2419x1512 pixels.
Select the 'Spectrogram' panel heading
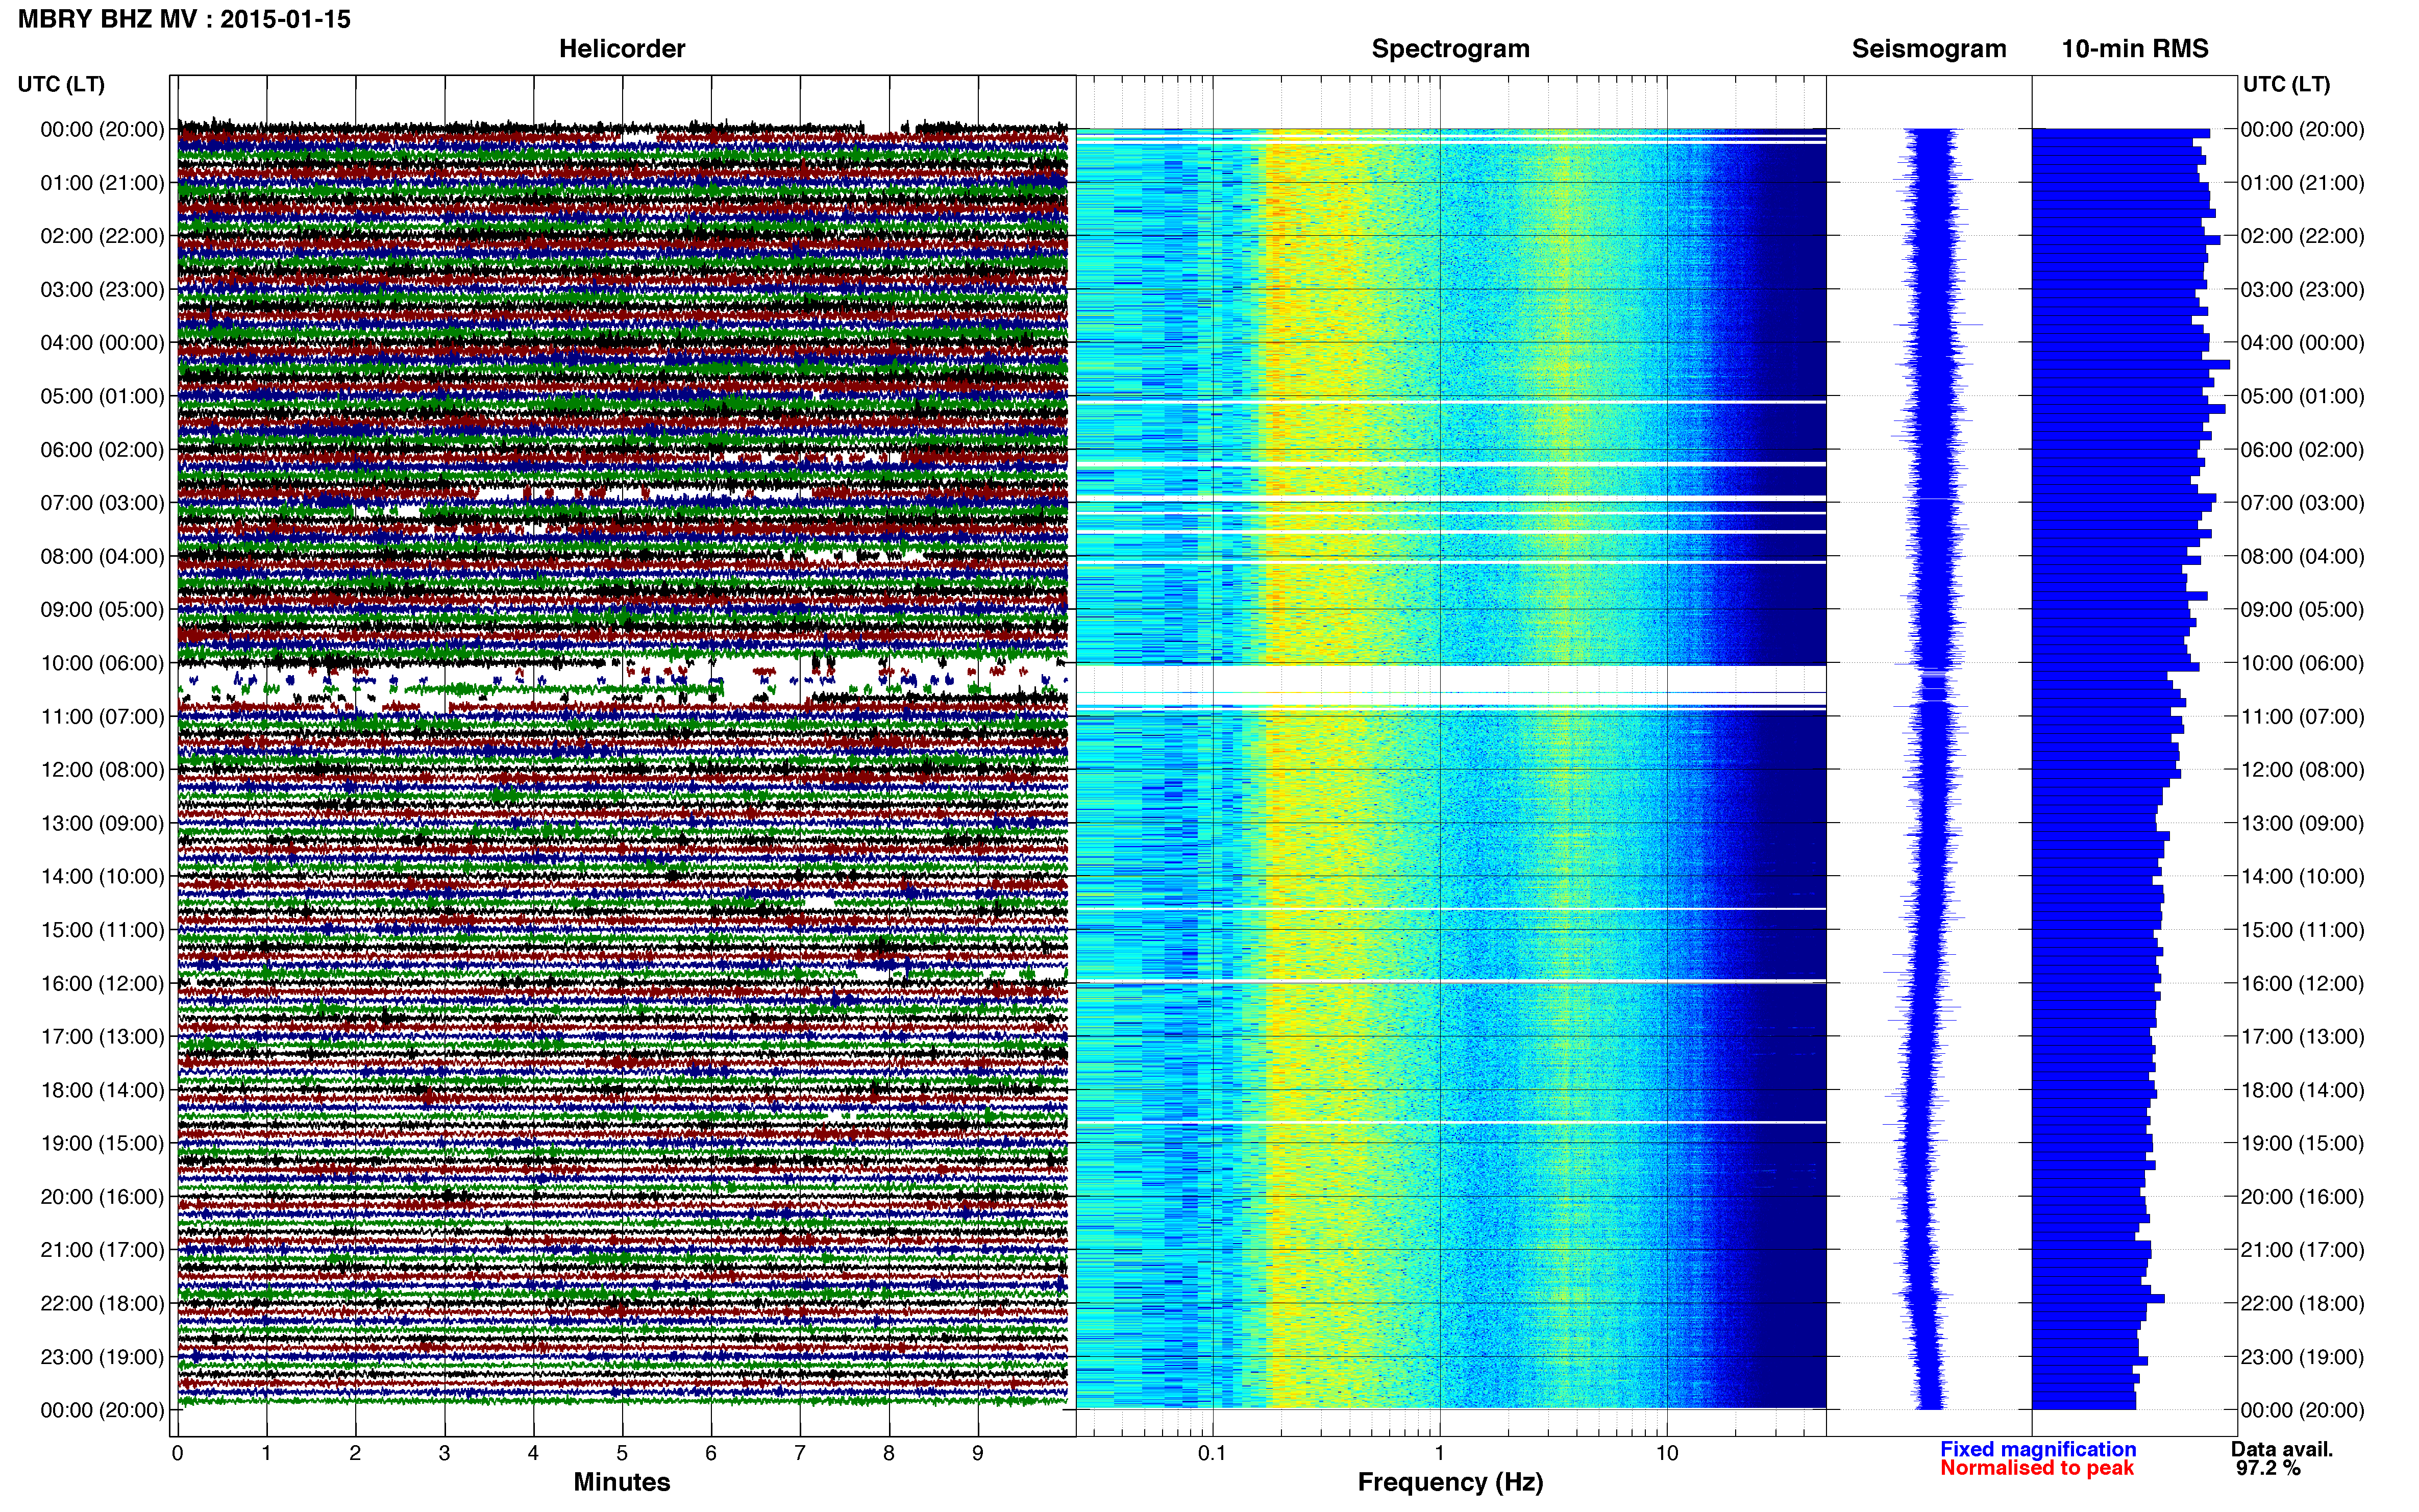click(x=1450, y=49)
